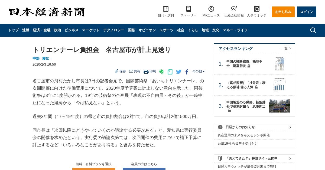Open the 朝刊・夕刊 newspaper icon
Screen dimensions: 325x170
(166, 9)
